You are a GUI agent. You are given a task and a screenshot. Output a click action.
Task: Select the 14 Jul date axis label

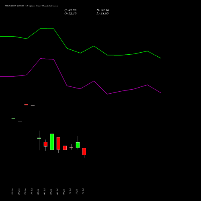[83, 191]
